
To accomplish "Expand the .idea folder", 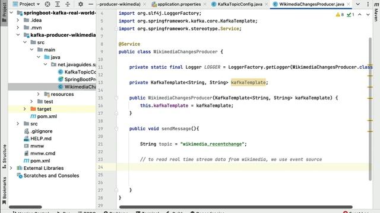I will coord(18,20).
